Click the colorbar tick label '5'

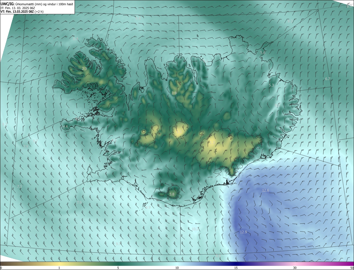click(x=118, y=268)
